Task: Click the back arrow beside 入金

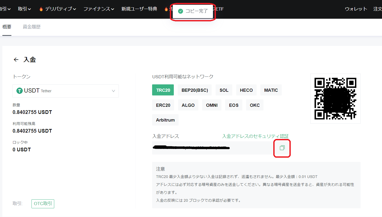Action: [x=16, y=60]
